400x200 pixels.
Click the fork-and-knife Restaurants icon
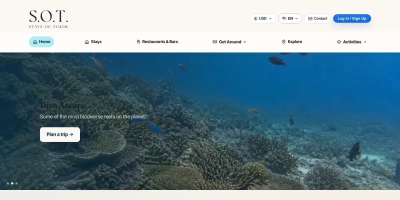pyautogui.click(x=138, y=42)
